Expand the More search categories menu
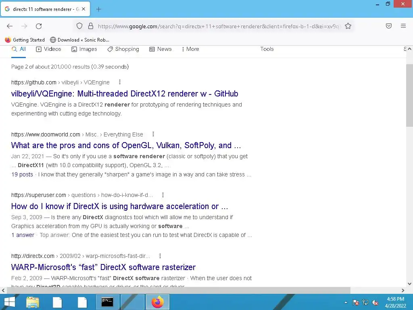This screenshot has width=413, height=310. coord(190,49)
